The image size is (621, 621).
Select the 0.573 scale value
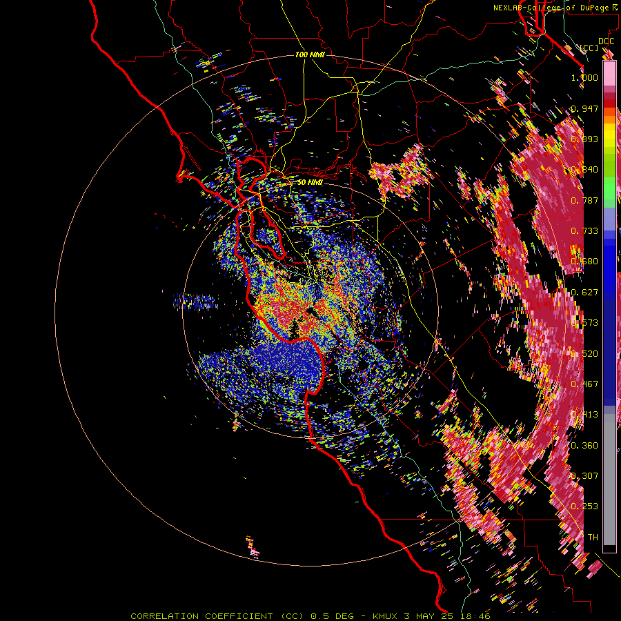(584, 323)
